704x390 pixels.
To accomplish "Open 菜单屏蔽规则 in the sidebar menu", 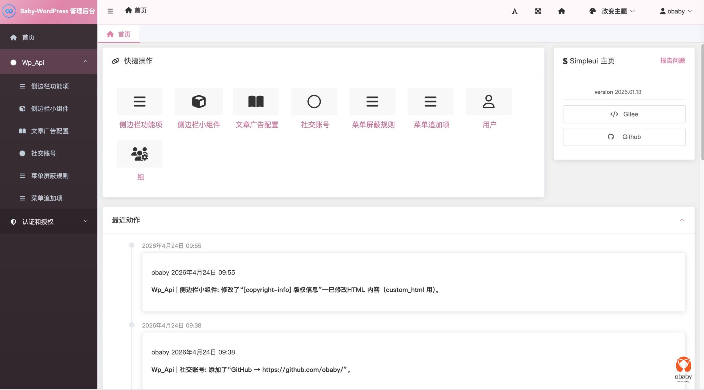I will 50,176.
